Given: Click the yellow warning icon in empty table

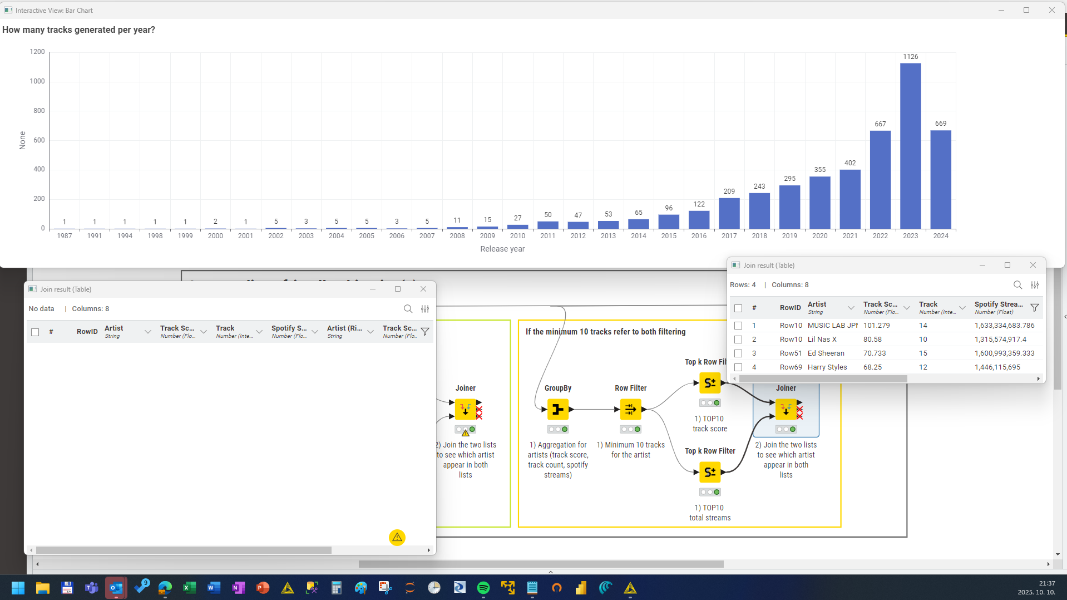Looking at the screenshot, I should point(397,537).
